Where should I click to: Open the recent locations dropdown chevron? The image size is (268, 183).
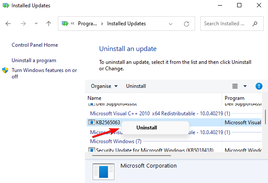click(36, 23)
